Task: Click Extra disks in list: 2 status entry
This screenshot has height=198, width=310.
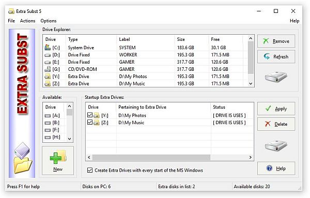Action: coord(177,187)
